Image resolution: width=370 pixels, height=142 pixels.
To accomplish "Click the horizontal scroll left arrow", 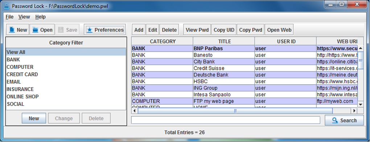I will [x=135, y=110].
